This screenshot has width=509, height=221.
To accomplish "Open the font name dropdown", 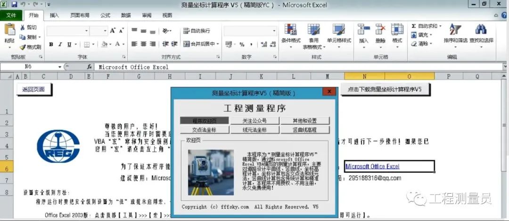I will pos(86,31).
